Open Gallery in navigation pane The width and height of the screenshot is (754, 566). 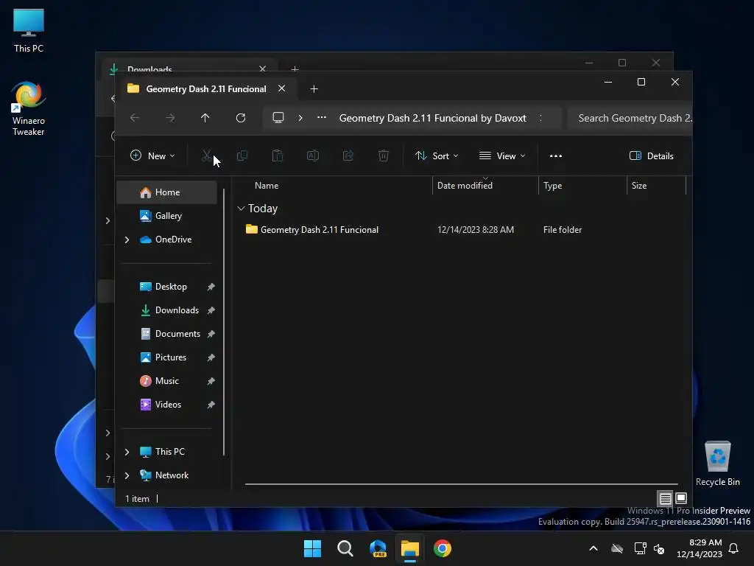click(x=167, y=216)
